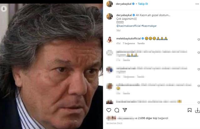Click the download arrow overlay on photo

pyautogui.click(x=4, y=9)
